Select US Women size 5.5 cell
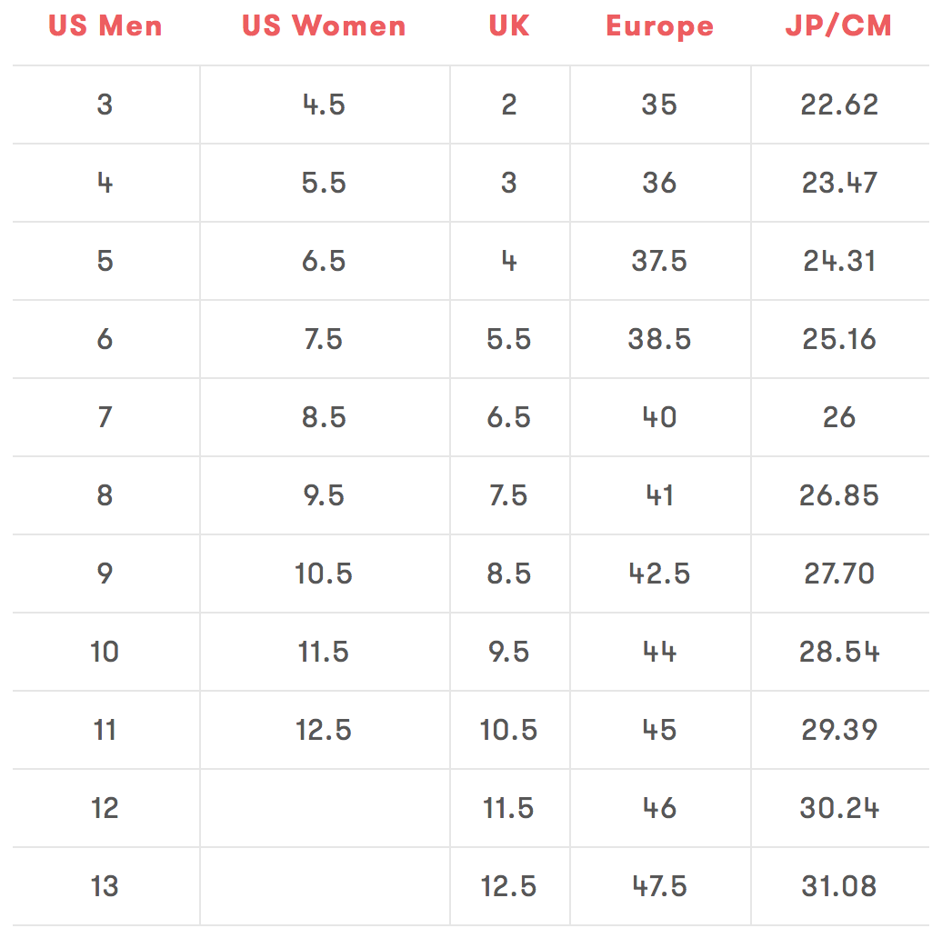Viewport: 942px width, 938px height. tap(325, 183)
